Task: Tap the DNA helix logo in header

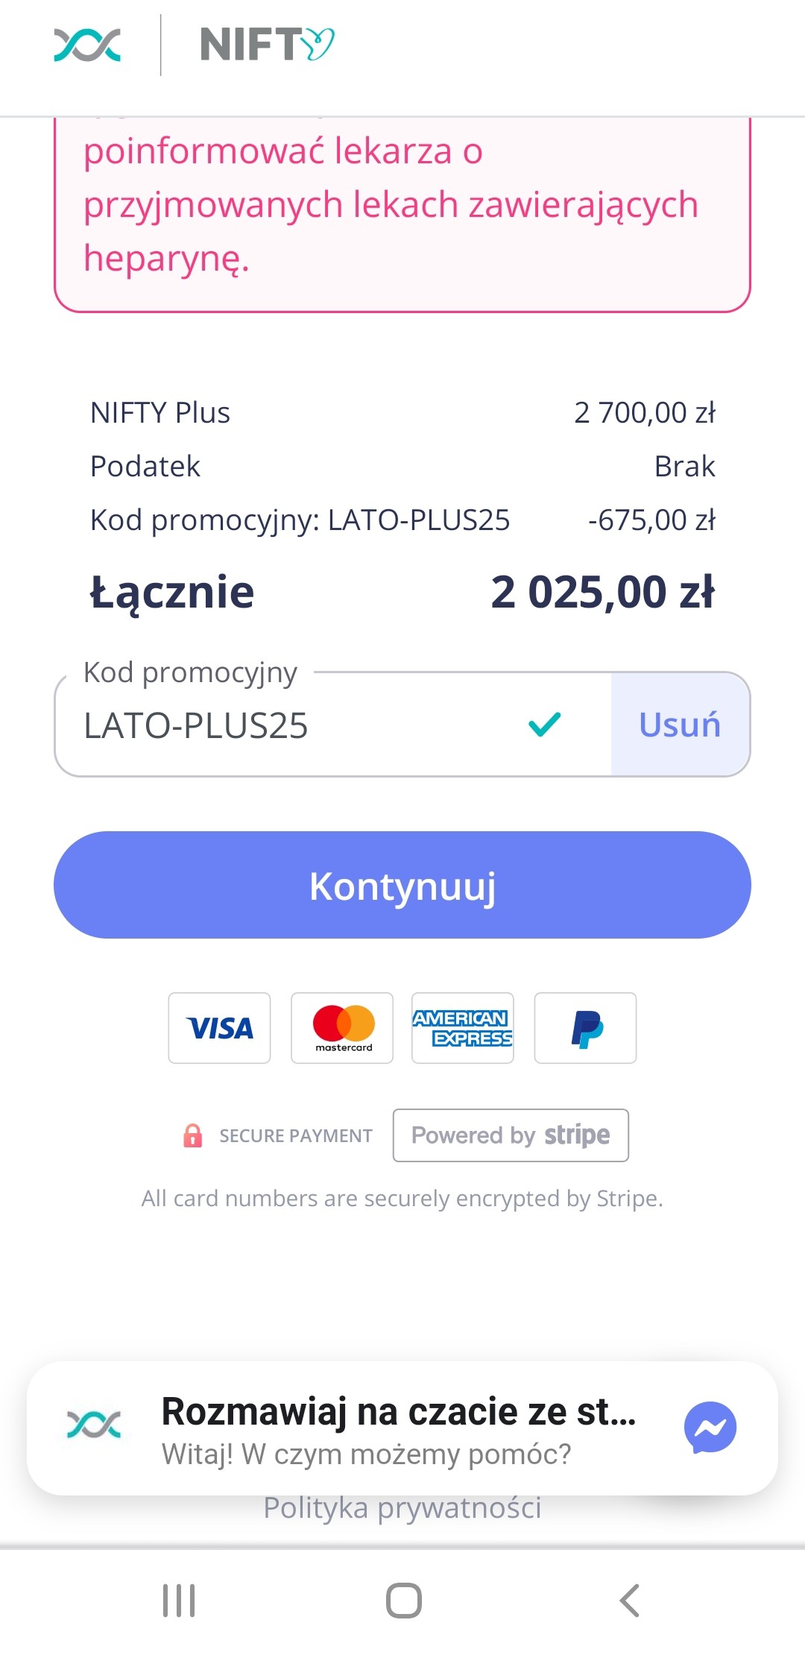Action: click(x=87, y=45)
